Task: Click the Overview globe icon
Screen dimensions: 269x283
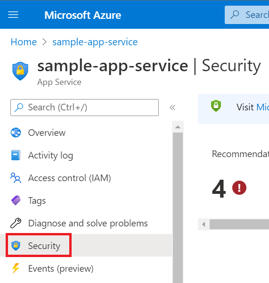Action: (16, 133)
